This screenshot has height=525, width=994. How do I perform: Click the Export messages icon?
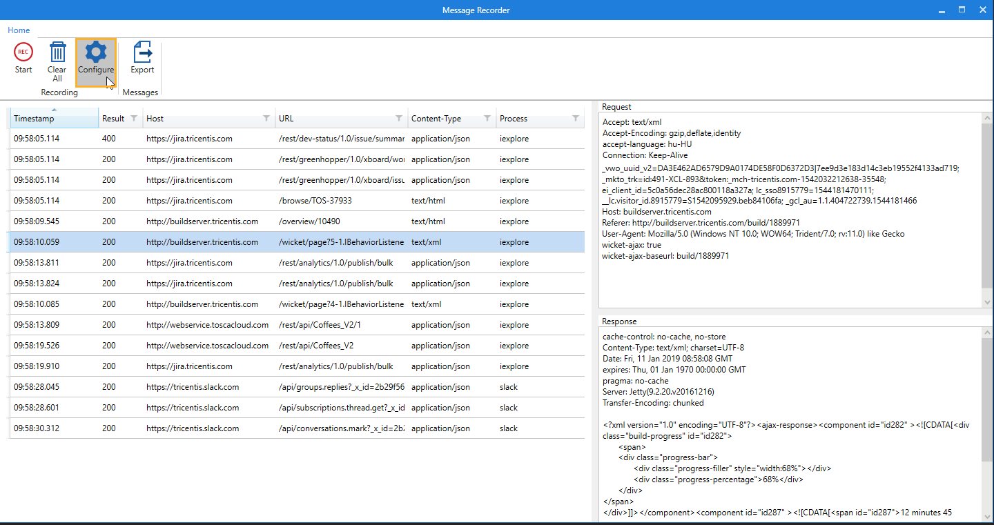(142, 53)
